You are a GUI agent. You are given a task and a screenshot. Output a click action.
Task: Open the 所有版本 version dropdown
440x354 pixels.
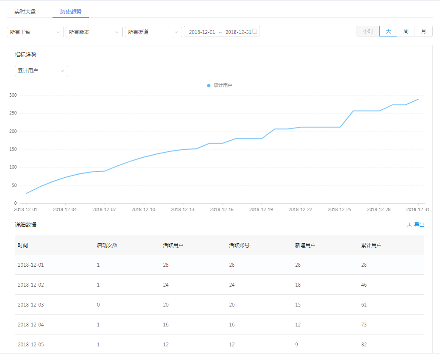(x=94, y=32)
